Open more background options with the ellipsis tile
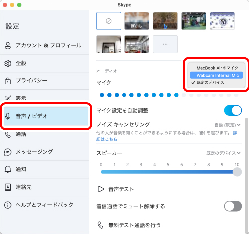 coord(165,44)
